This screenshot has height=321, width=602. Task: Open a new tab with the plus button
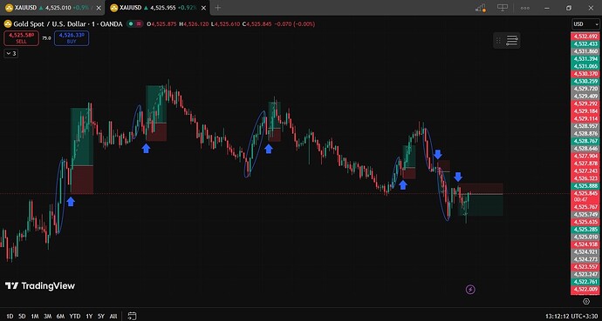tap(218, 7)
